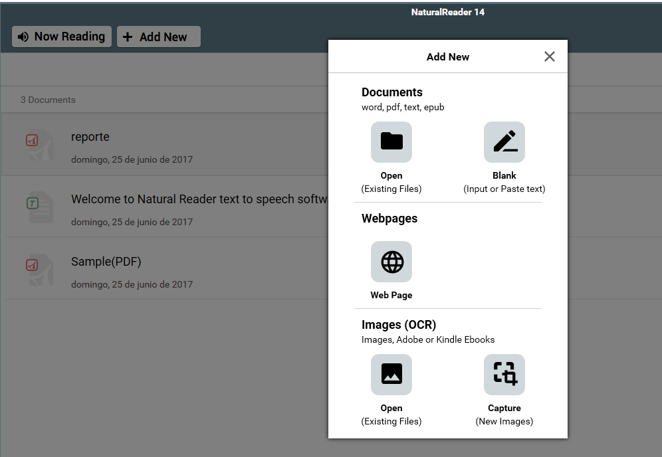The height and width of the screenshot is (457, 662).
Task: Click the Now Reading button
Action: click(62, 37)
